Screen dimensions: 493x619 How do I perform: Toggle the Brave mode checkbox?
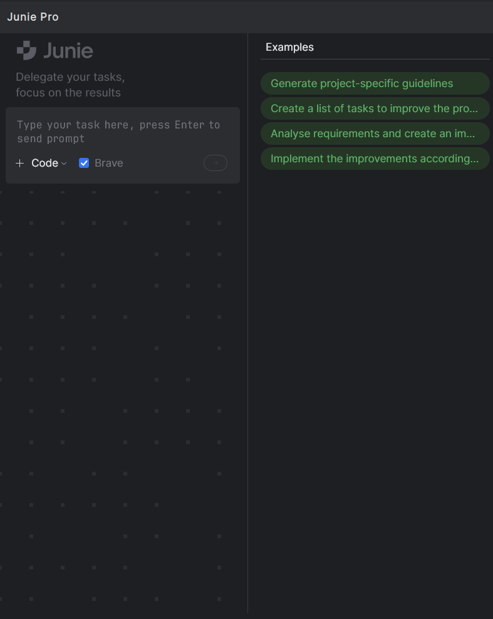84,163
